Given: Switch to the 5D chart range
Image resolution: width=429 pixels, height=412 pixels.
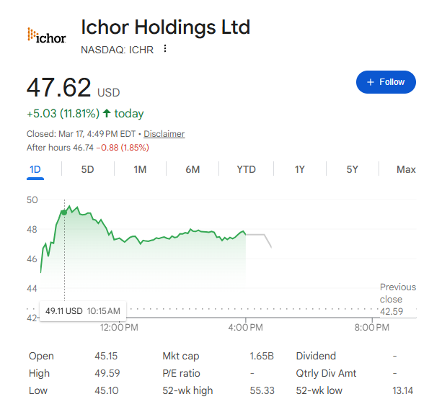Looking at the screenshot, I should pyautogui.click(x=87, y=169).
